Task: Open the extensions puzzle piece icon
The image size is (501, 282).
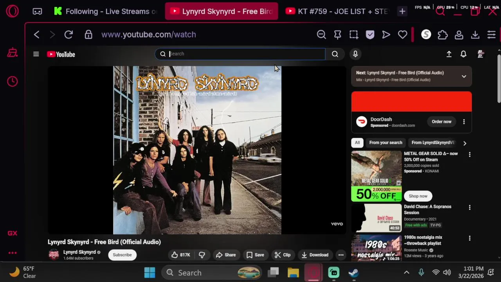Action: tap(443, 35)
